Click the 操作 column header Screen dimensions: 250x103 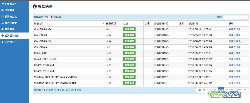coord(238,23)
